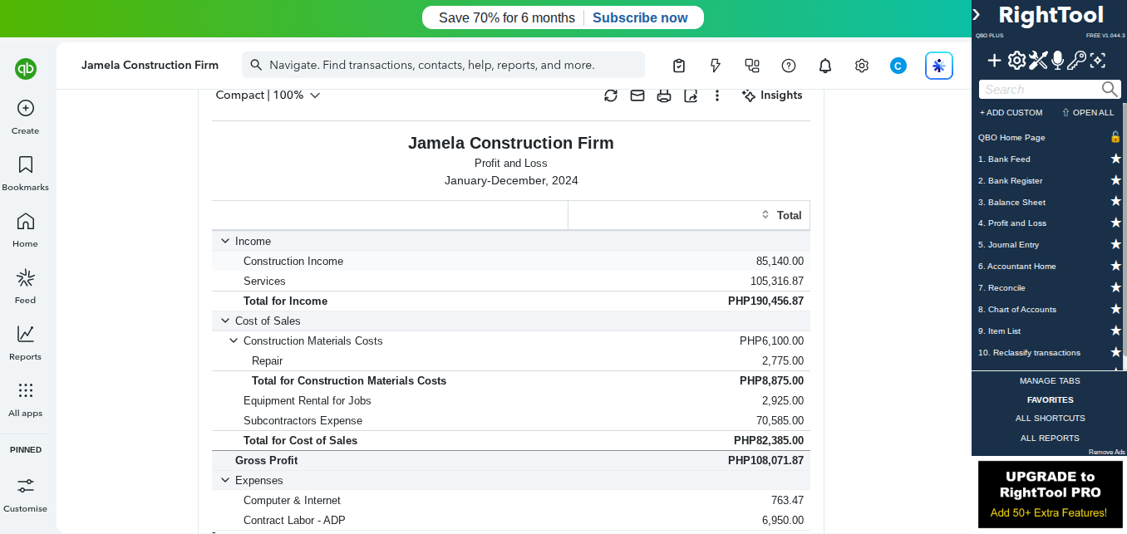Open shortcut 5. Journal Entry
Viewport: 1127px width, 534px height.
(x=1008, y=244)
